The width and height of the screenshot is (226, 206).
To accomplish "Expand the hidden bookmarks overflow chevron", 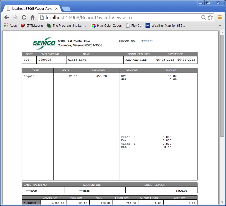I will (220, 26).
